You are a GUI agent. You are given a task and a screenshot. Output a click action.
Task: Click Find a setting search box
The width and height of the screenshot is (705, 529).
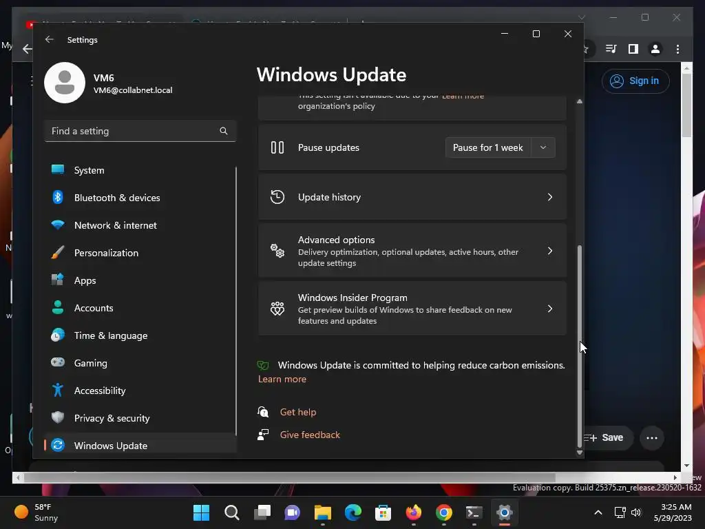[140, 131]
